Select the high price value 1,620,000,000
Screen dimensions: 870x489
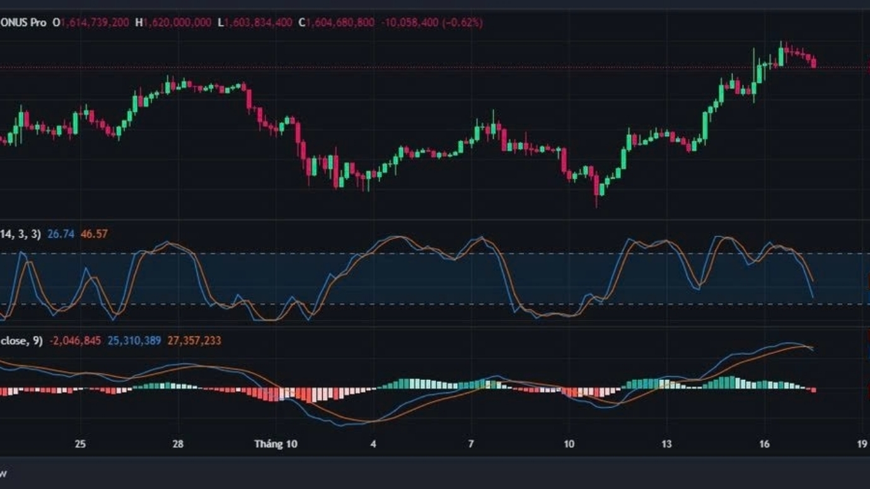point(177,23)
